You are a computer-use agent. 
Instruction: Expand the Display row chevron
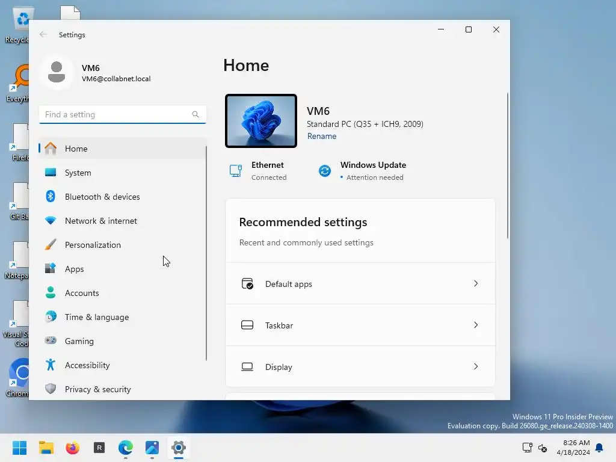pyautogui.click(x=476, y=366)
